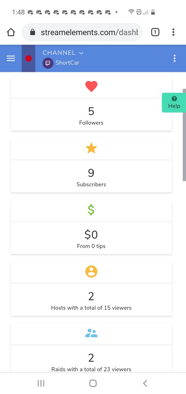Click the Twitch channel icon beside ShortCar
Screen dimensions: 186x394
click(48, 63)
